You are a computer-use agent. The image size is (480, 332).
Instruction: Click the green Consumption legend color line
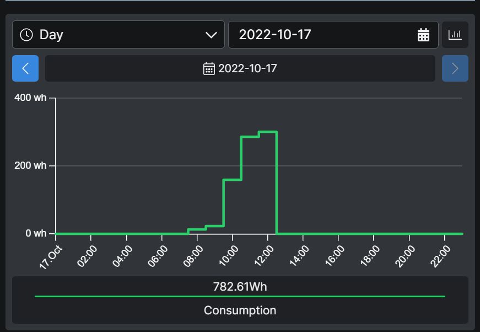240,297
